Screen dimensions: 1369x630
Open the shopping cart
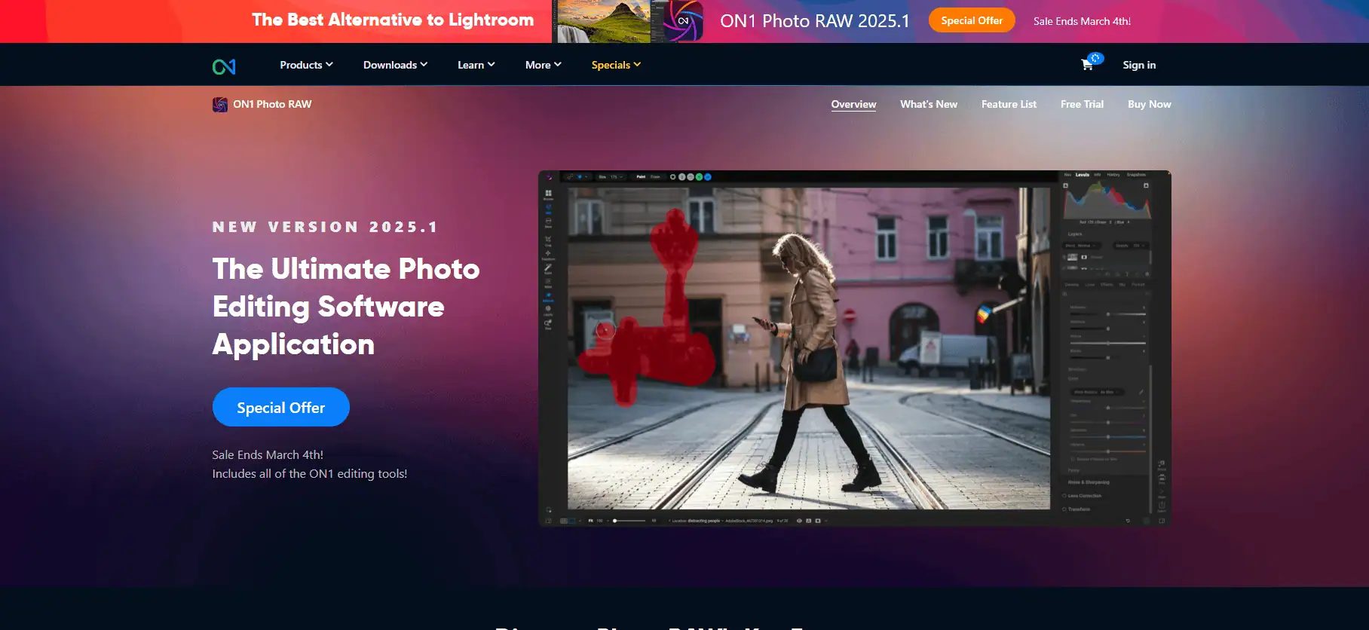[1087, 65]
